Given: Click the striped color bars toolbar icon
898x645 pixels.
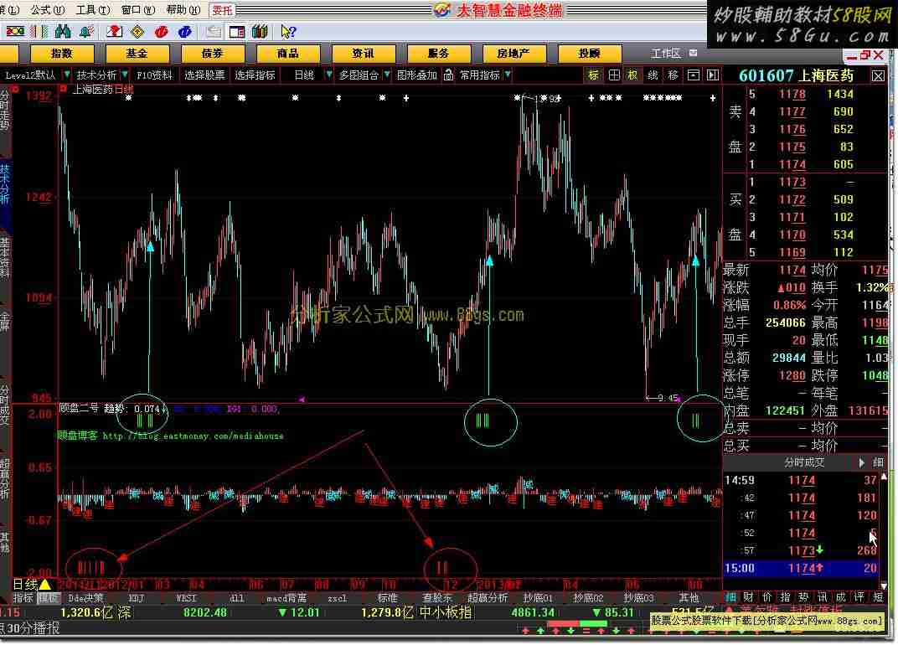Looking at the screenshot, I should click(39, 32).
